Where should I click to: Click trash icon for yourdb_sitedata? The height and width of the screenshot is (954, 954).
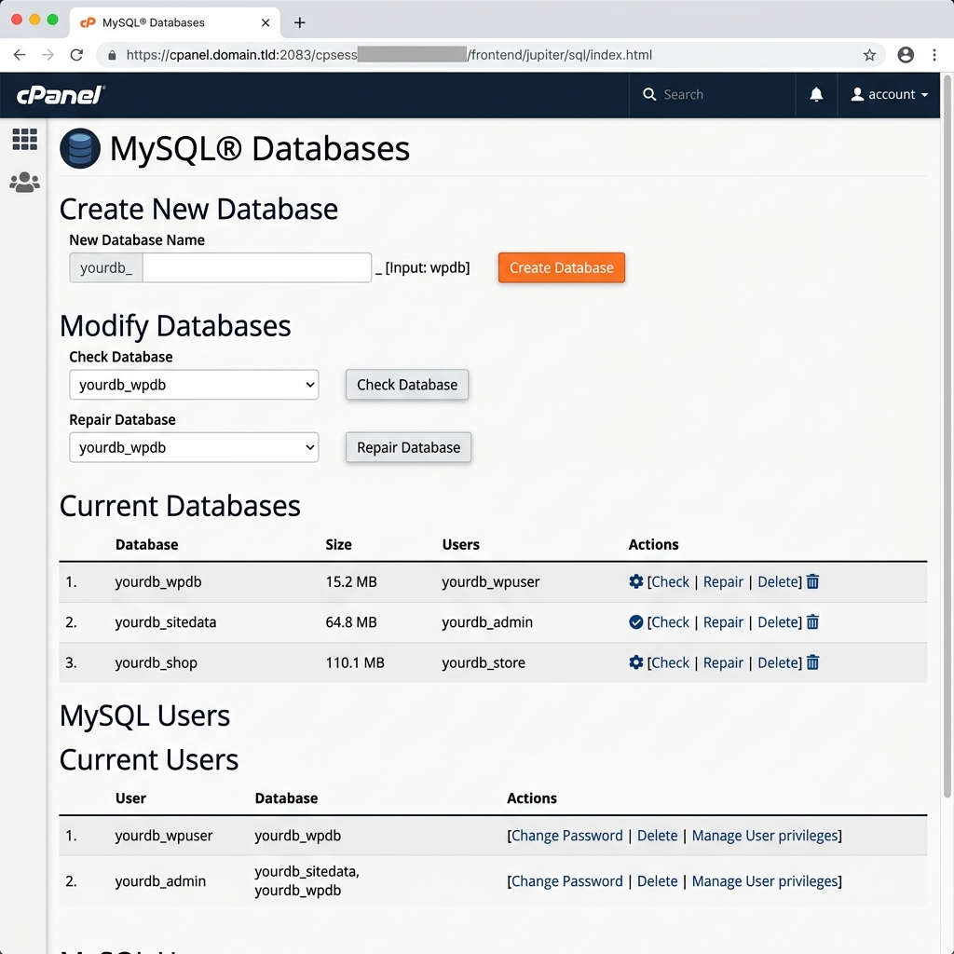click(x=812, y=621)
